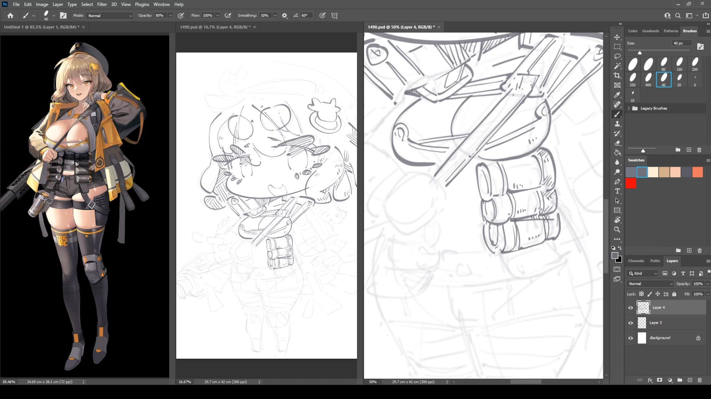Viewport: 711px width, 399px height.
Task: Select the Move tool
Action: click(617, 37)
